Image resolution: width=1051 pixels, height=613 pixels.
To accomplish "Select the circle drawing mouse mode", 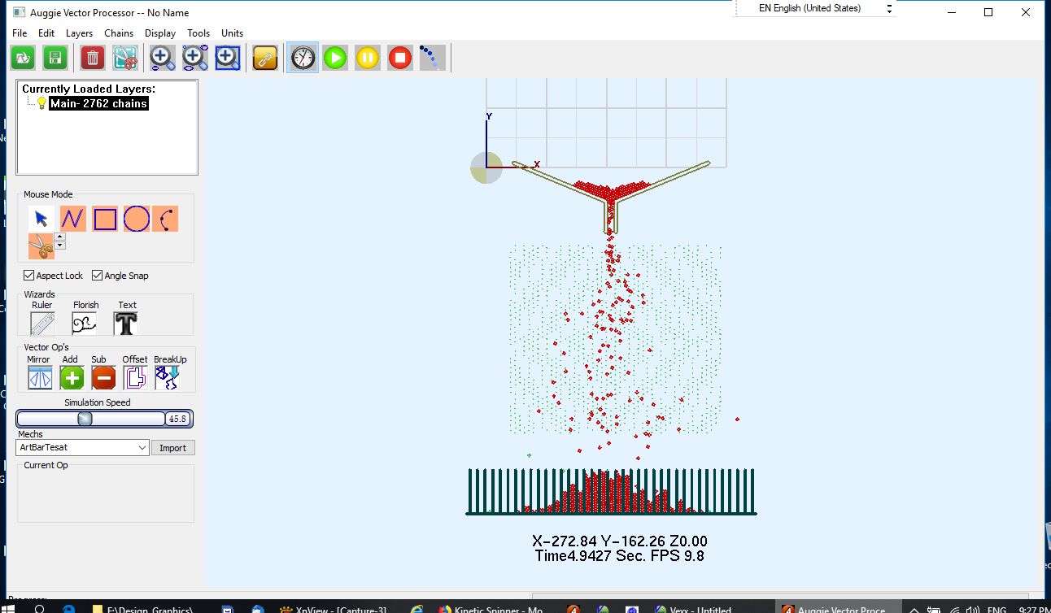I will click(x=137, y=219).
